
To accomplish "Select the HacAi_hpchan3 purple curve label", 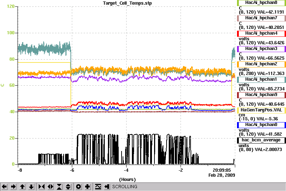I will point(261,49).
